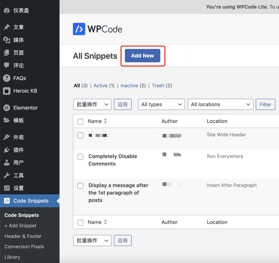Click the Author column header at the top
This screenshot has width=279, height=263.
click(x=169, y=121)
